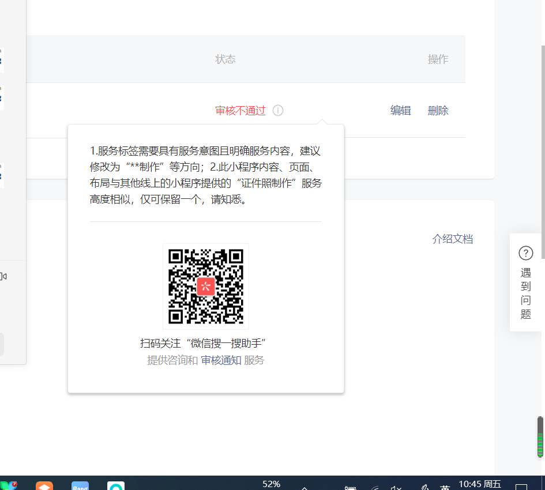Open the teal circle app in taskbar
Viewport: 545px width, 490px height.
pyautogui.click(x=116, y=485)
